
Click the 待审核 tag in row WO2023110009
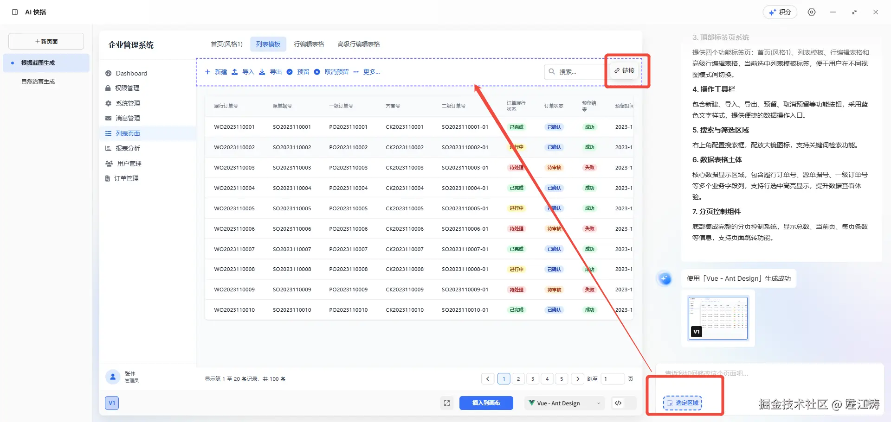(554, 290)
